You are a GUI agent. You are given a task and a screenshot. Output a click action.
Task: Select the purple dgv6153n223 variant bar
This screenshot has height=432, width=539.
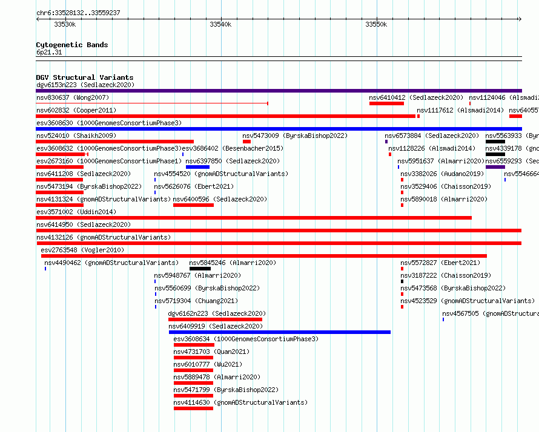279,91
